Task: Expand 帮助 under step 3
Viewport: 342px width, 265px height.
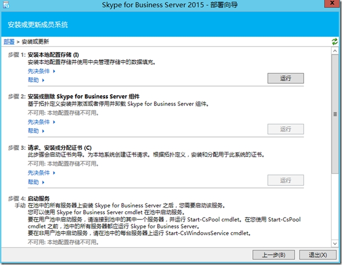Action: [x=36, y=182]
